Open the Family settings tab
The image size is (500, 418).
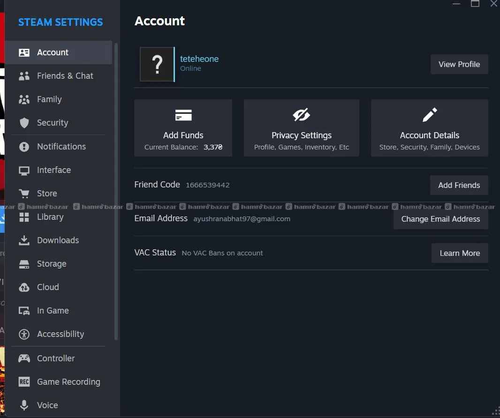49,99
